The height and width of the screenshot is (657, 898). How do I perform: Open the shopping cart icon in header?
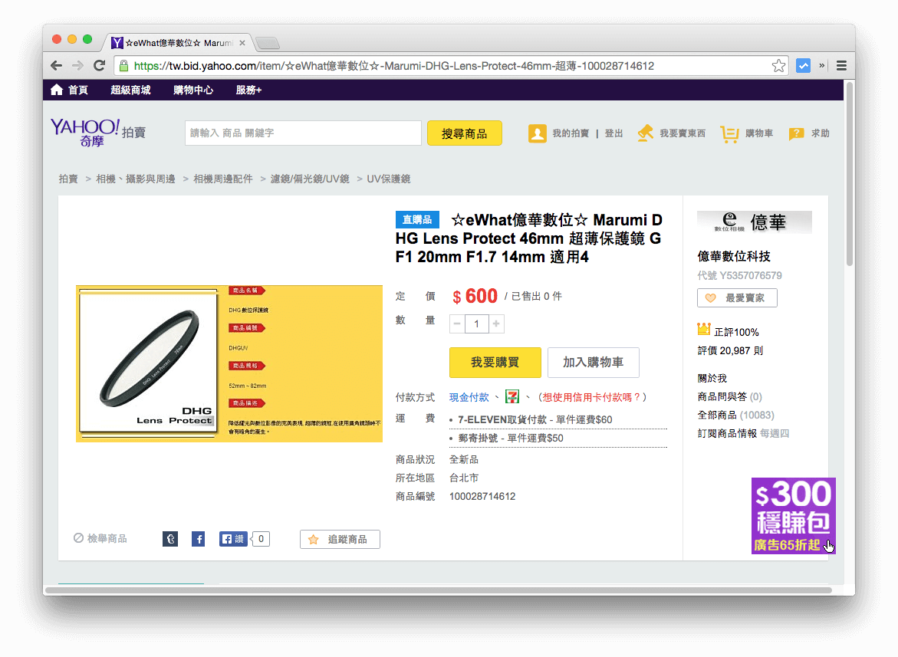click(729, 133)
